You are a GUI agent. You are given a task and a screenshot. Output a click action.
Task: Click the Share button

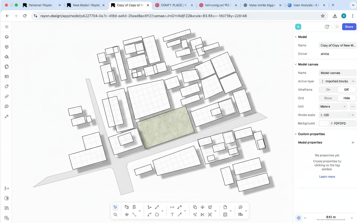click(349, 27)
